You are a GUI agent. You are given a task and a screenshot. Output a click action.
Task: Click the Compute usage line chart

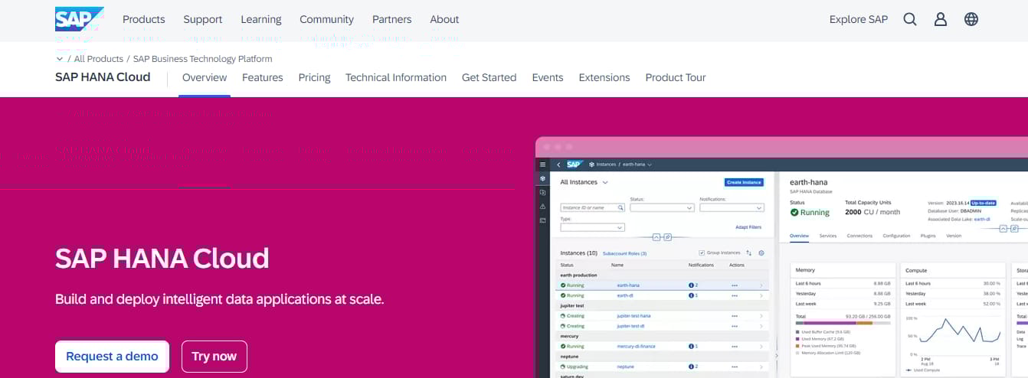click(960, 332)
